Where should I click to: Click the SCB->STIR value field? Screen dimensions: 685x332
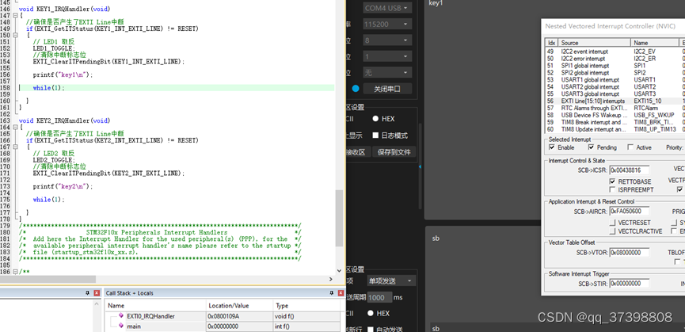coord(629,284)
